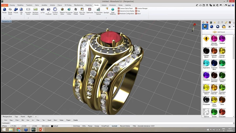Select the Front viewport tab
This screenshot has height=133, width=236.
pos(23,116)
